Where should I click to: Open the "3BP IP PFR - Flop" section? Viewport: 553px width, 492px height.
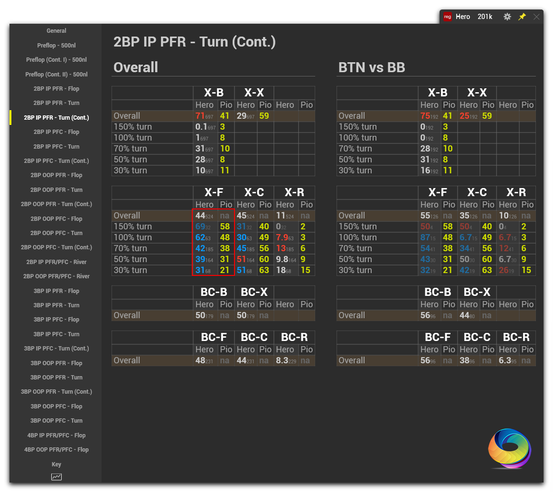point(56,291)
